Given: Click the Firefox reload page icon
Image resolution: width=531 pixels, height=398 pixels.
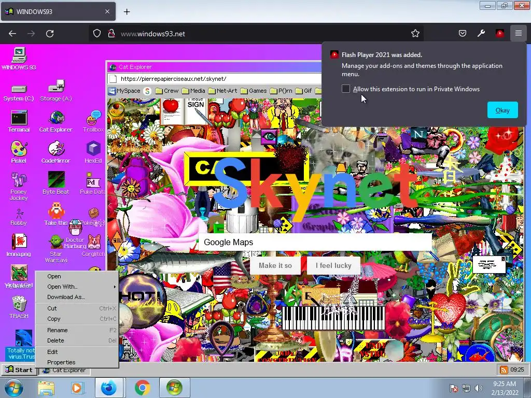Looking at the screenshot, I should click(50, 34).
